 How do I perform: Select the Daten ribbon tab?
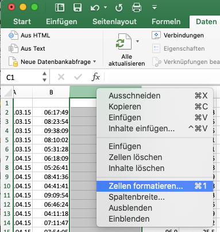coord(206,22)
